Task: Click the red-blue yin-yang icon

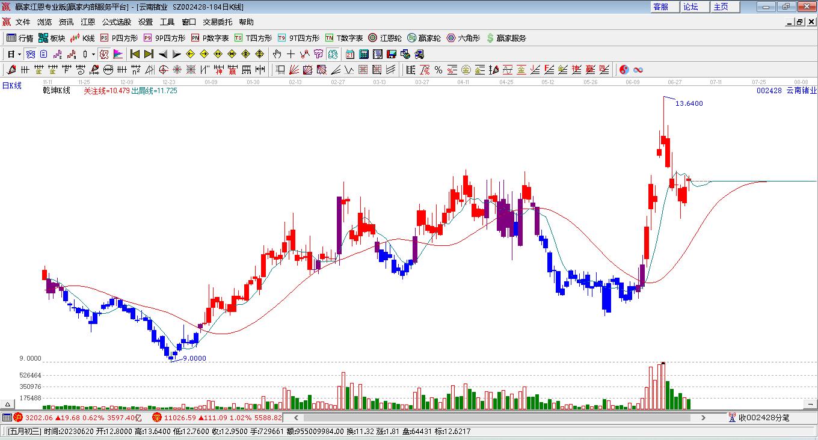Action: (624, 70)
